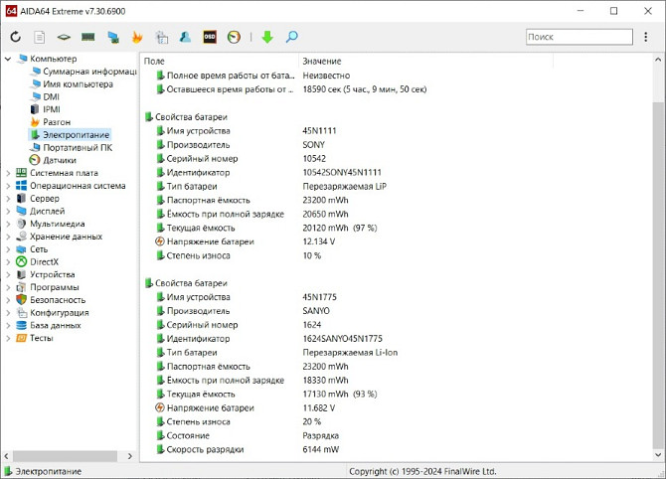Expand the Сеть node arrow
This screenshot has height=479, width=666.
(x=8, y=249)
